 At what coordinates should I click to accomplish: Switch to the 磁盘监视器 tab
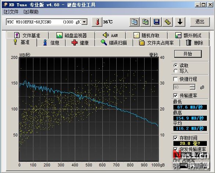pos(72,35)
